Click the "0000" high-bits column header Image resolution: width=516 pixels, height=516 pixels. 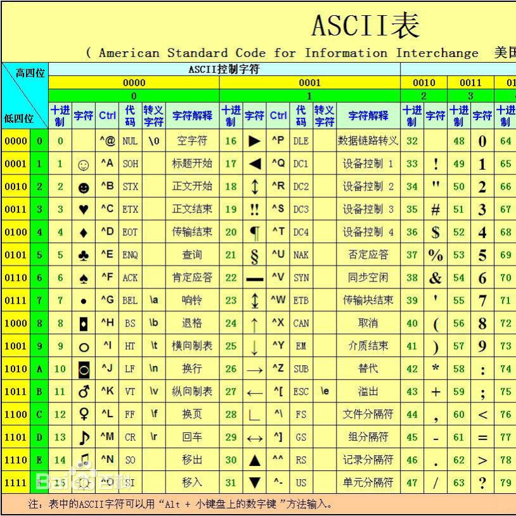pos(134,82)
